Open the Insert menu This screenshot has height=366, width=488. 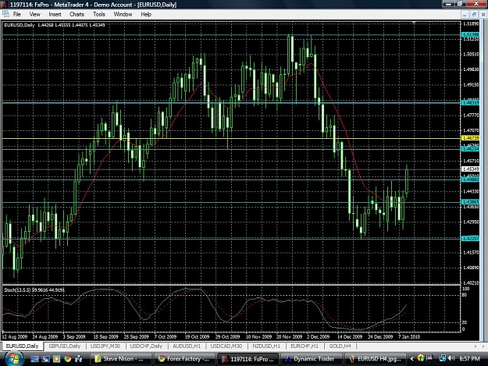(x=55, y=14)
